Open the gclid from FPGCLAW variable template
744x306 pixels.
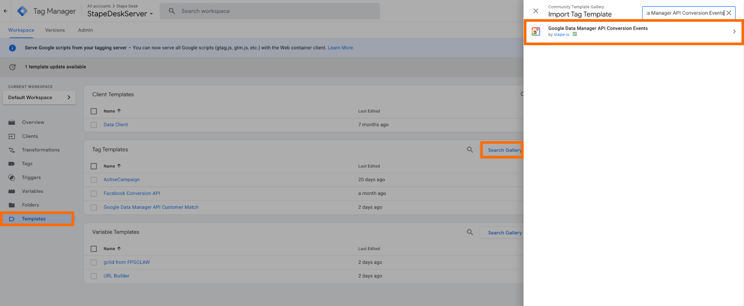[x=126, y=262]
